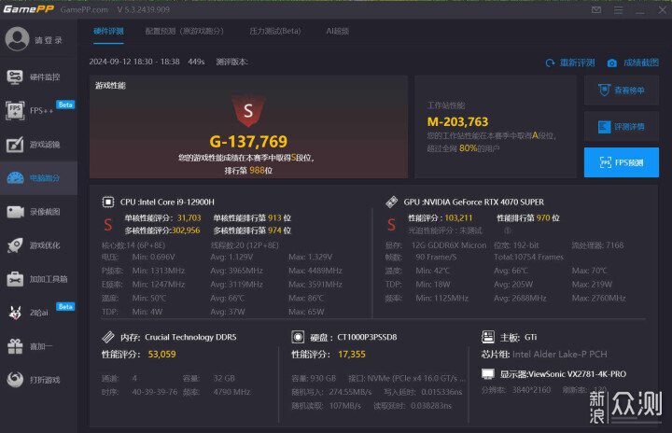The width and height of the screenshot is (672, 433).
Task: Click the blue FPS预测 button
Action: 622,162
